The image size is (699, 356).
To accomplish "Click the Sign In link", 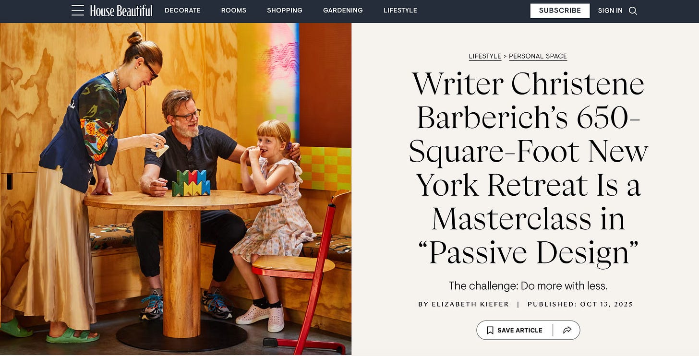I will click(610, 11).
